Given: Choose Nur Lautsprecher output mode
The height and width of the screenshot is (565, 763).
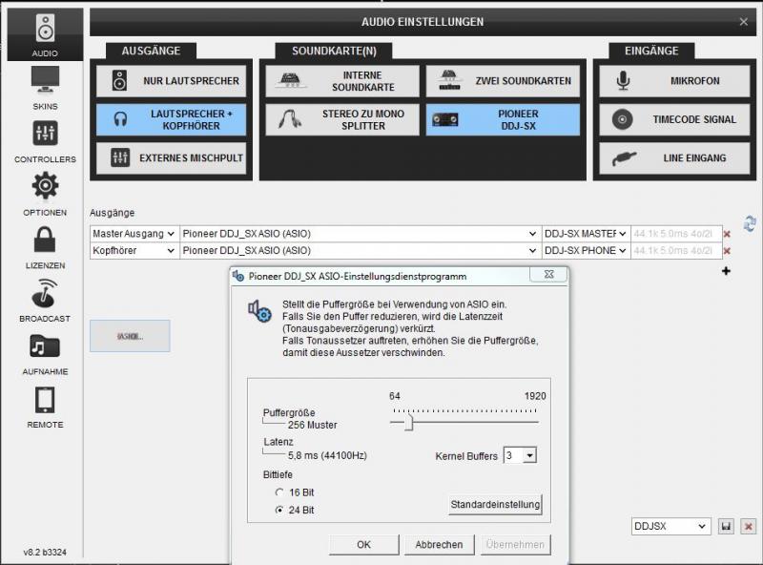Looking at the screenshot, I should point(171,81).
